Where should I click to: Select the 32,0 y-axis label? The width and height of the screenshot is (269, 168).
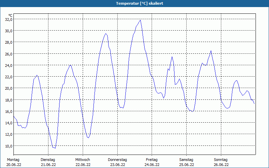click(8, 19)
